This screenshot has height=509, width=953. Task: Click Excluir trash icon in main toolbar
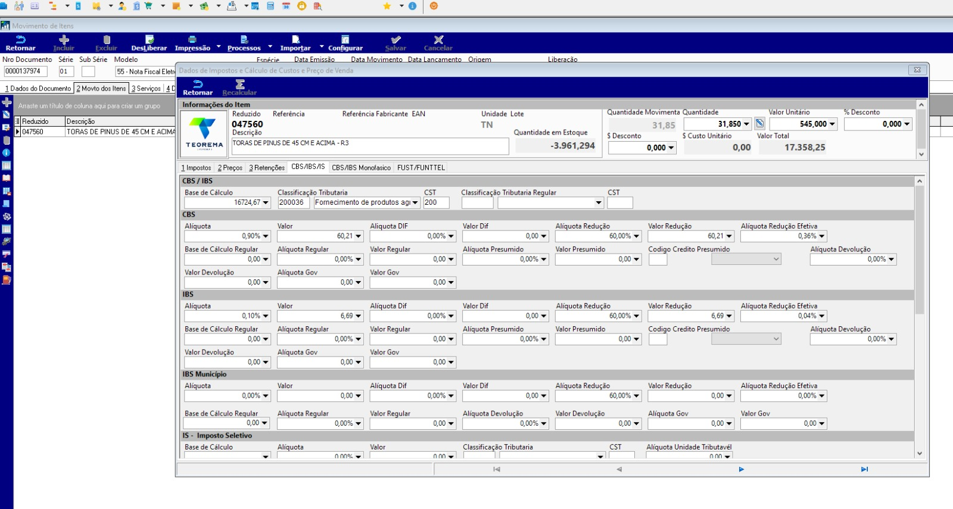coord(107,39)
